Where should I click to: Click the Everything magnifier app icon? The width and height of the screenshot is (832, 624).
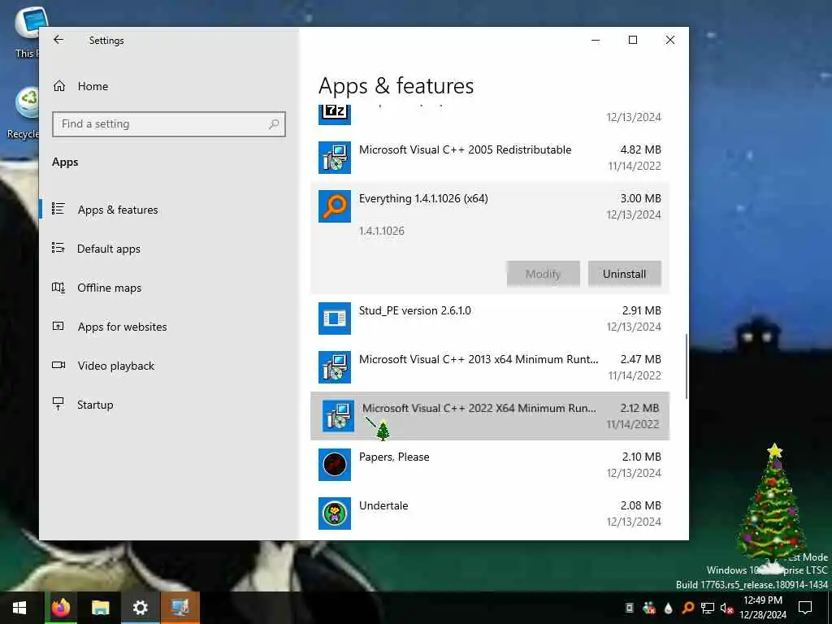click(334, 206)
